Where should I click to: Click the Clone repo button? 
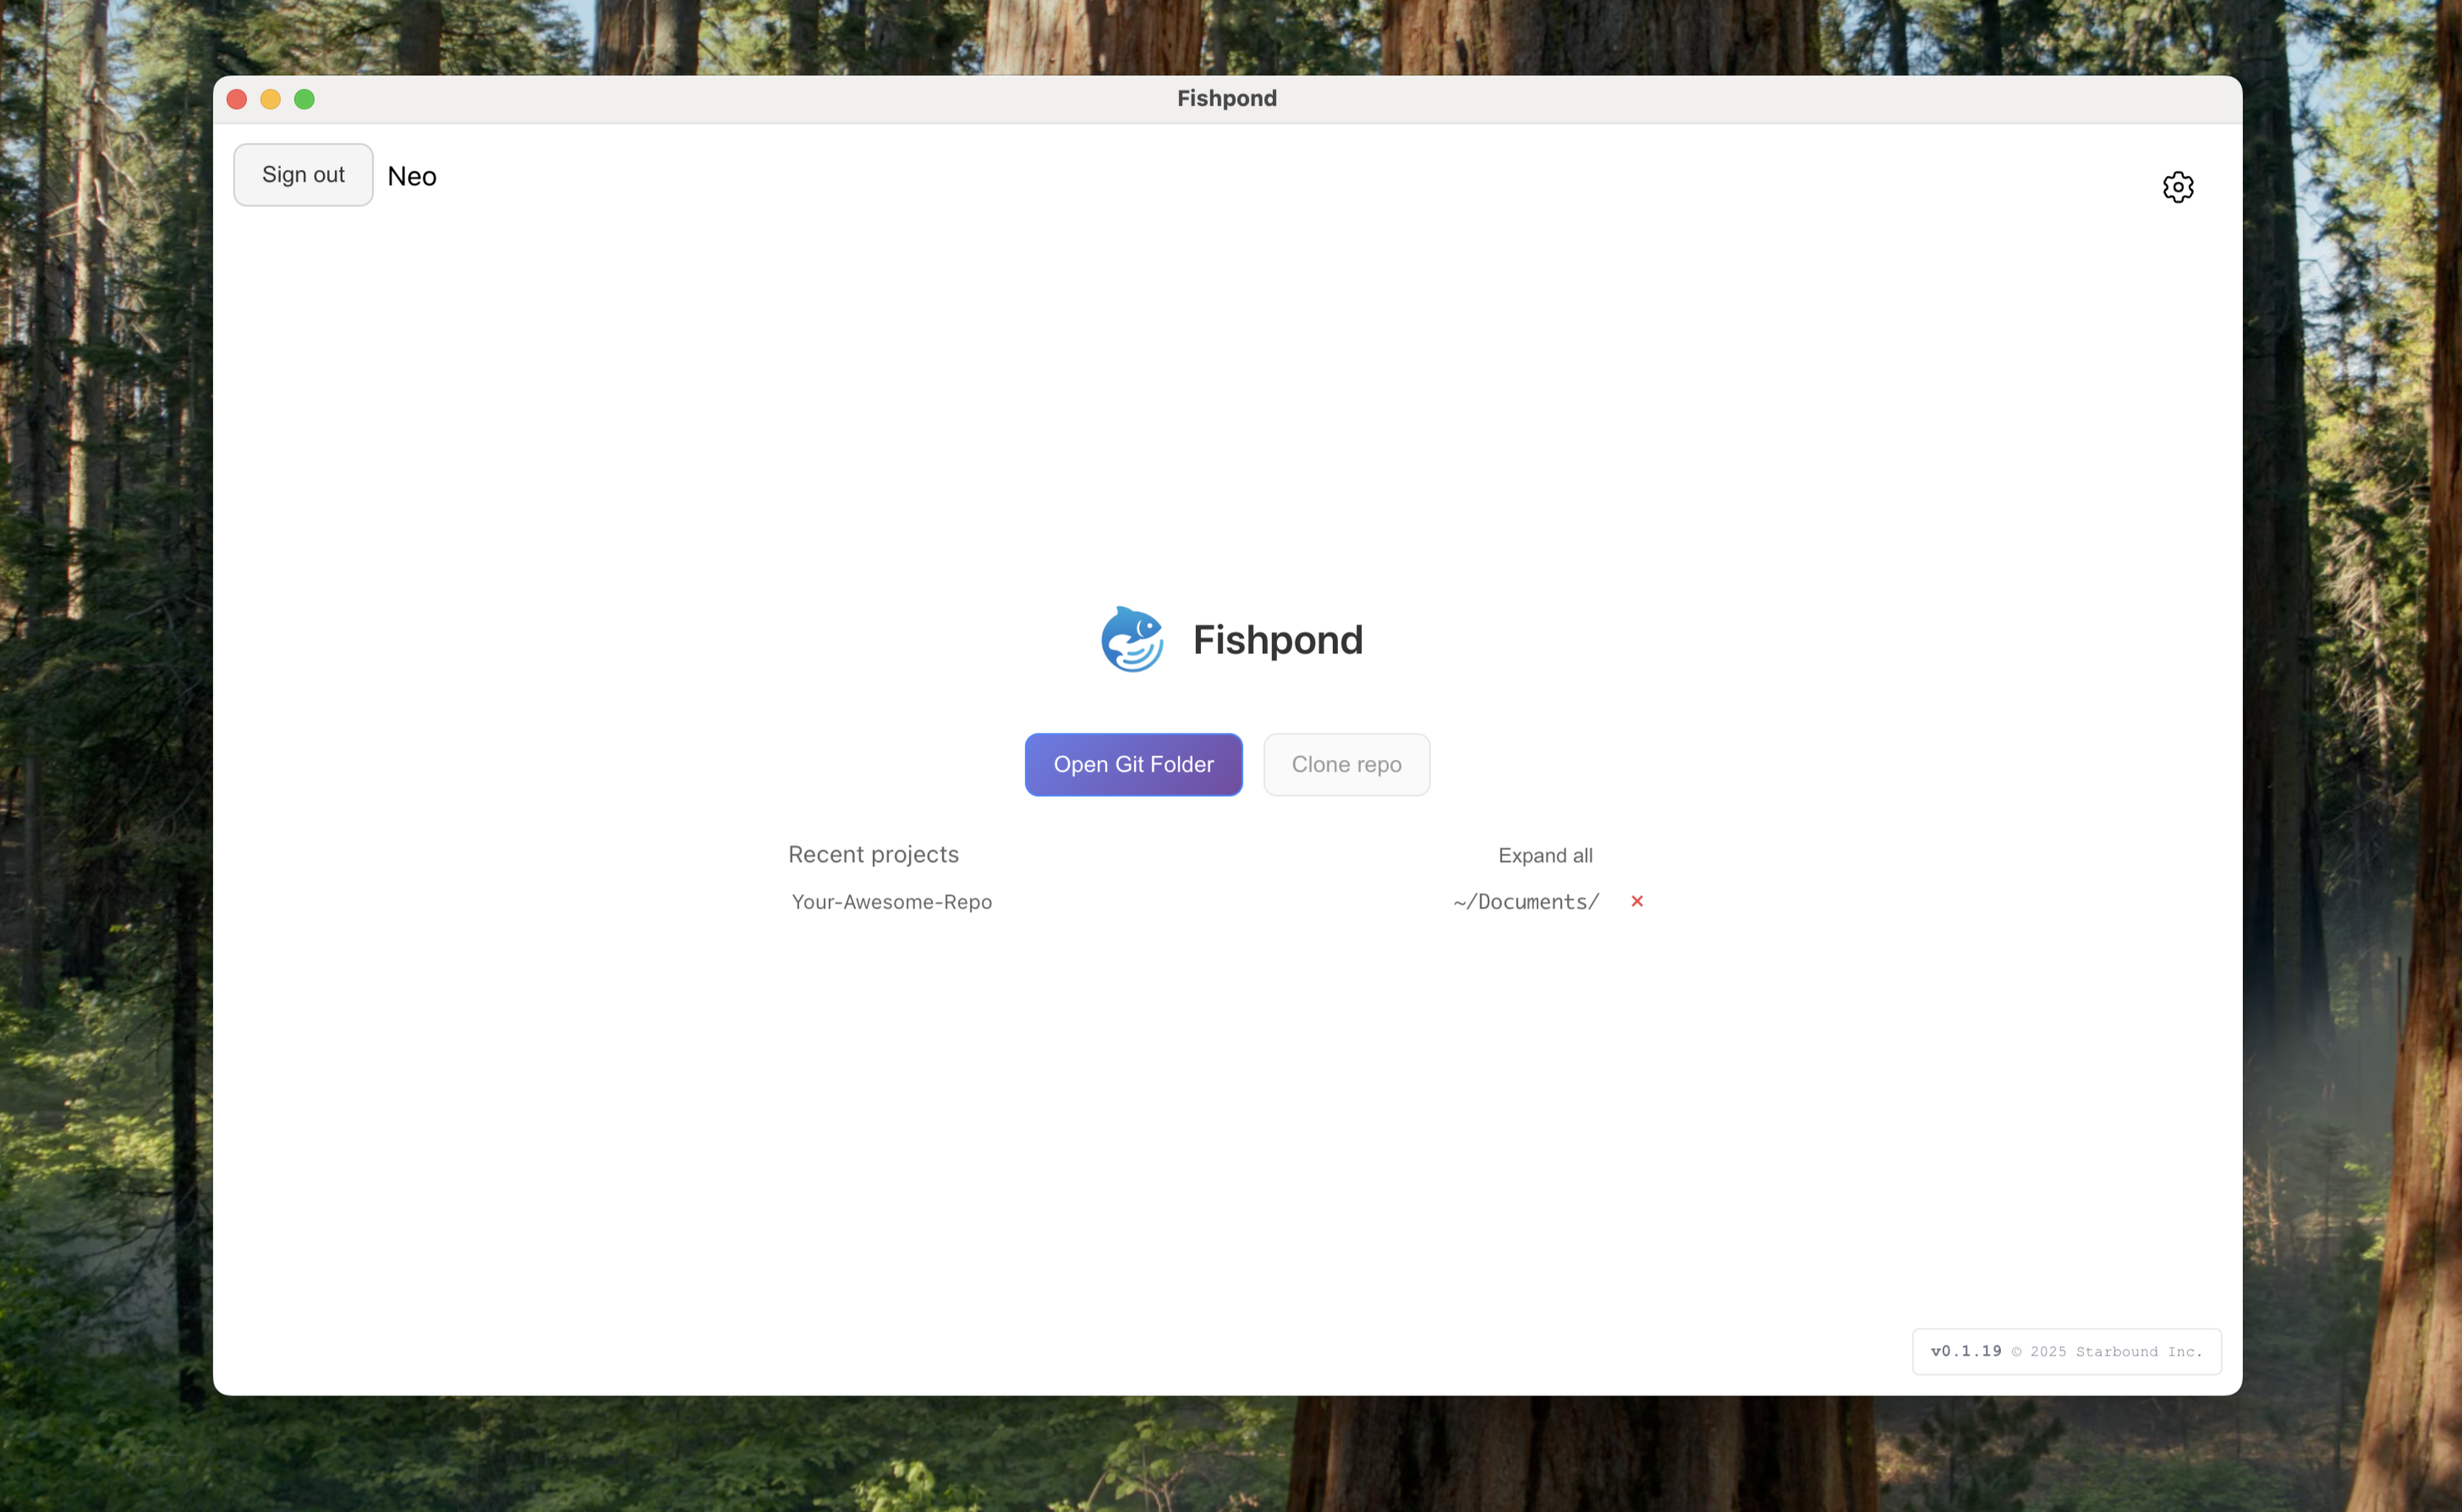pos(1346,764)
